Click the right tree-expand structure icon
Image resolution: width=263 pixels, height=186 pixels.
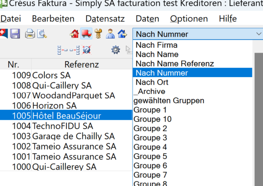pos(75,50)
